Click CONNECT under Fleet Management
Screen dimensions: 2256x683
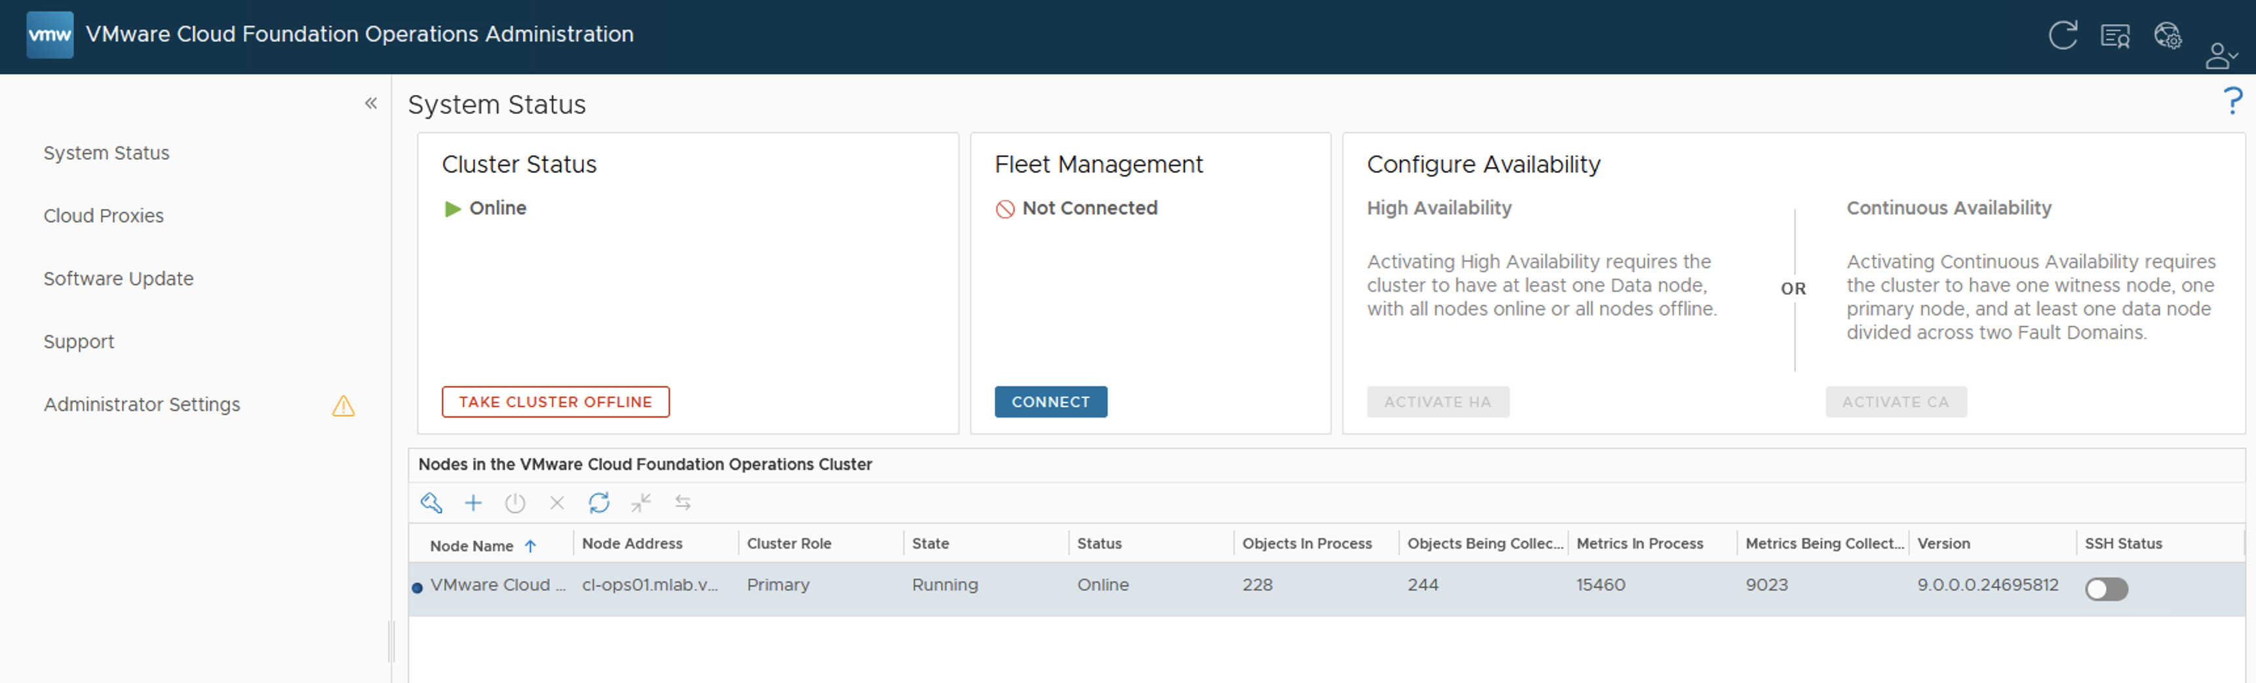click(1050, 402)
